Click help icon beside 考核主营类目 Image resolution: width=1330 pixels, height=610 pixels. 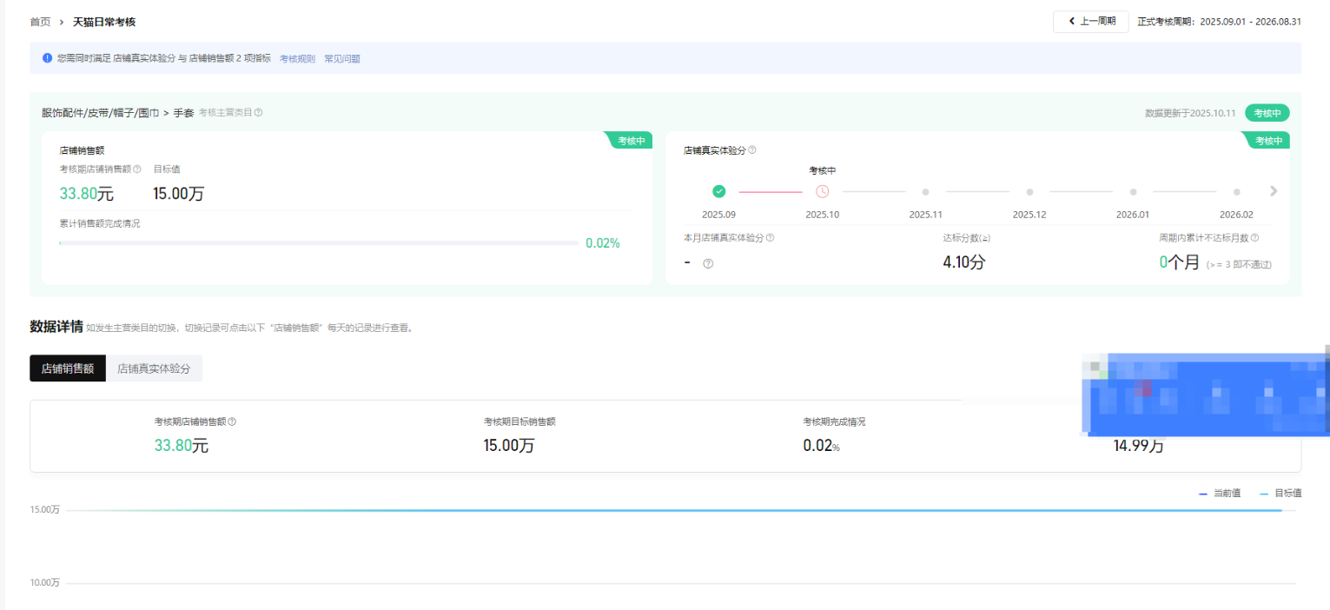pyautogui.click(x=258, y=113)
